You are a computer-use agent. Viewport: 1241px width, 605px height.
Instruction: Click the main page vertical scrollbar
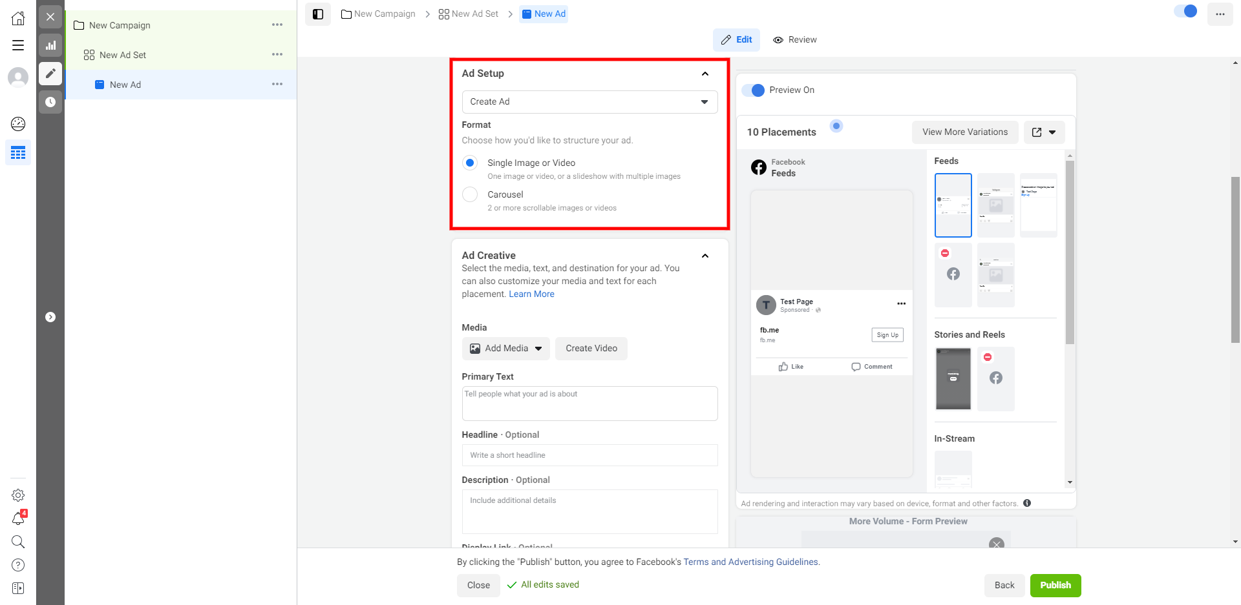click(x=1235, y=260)
